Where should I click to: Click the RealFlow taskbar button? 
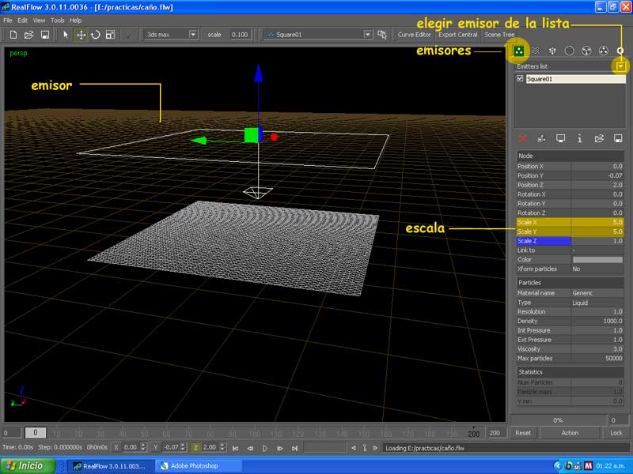pos(111,466)
